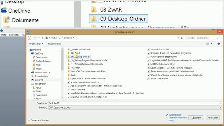The image size is (224, 126).
Task: Open the view options dropdown arrow
Action: [211, 44]
